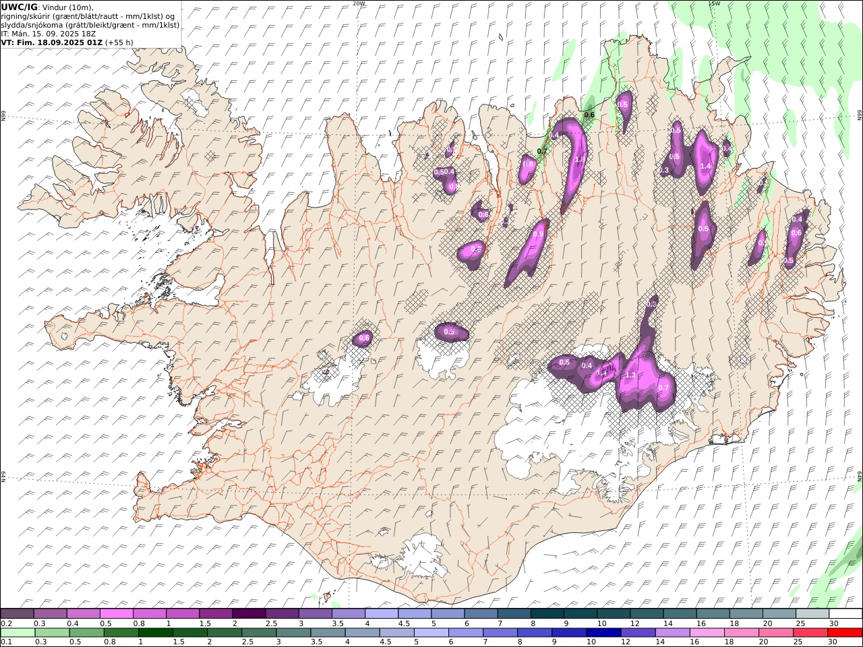Viewport: 863px width, 647px height.
Task: Select the black '0.6' rain value near the north coast
Action: coord(589,115)
